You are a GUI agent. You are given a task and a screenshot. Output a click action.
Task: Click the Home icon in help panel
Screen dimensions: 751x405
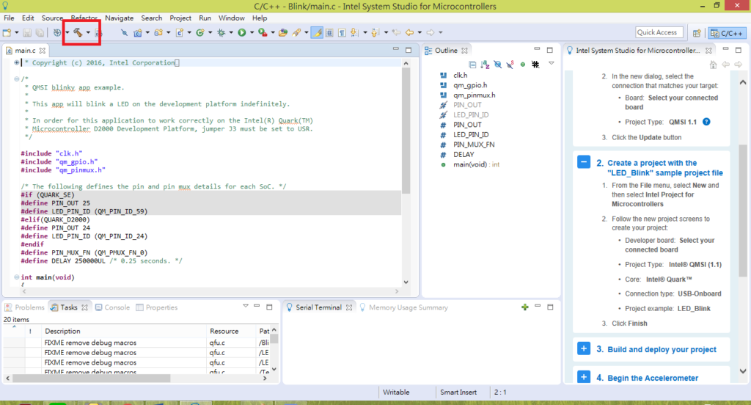tap(713, 65)
